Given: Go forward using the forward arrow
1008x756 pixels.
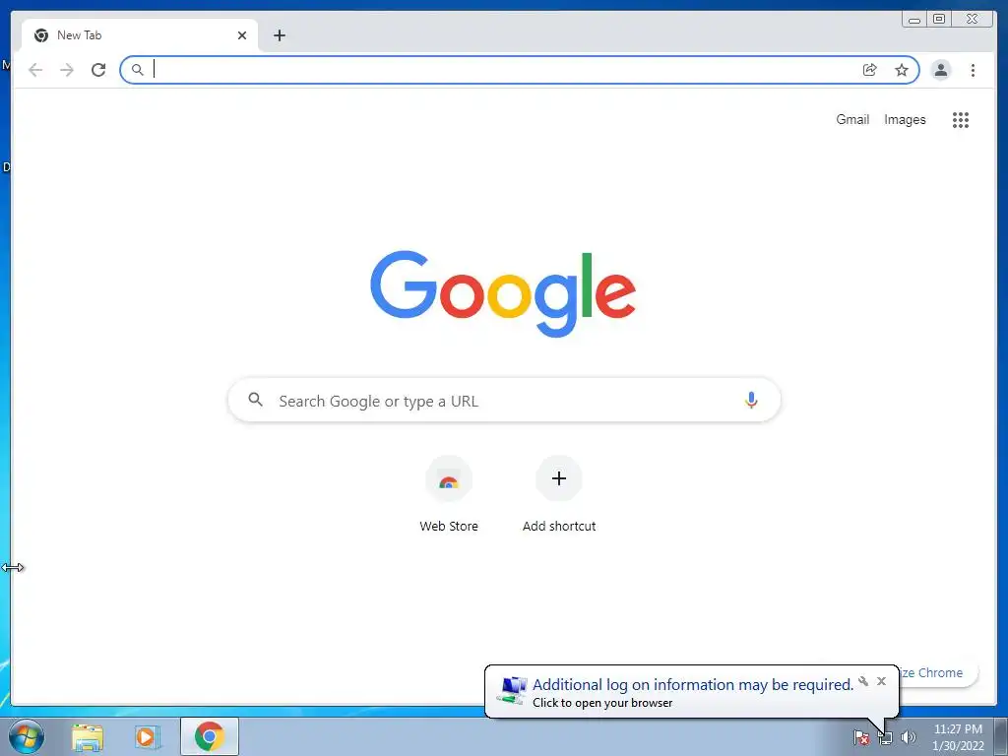Looking at the screenshot, I should 67,70.
